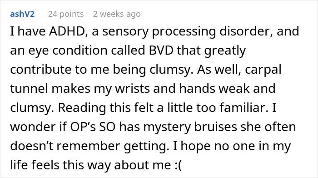
Task: Click the word tunnel starting fourth line
Action: (29, 88)
